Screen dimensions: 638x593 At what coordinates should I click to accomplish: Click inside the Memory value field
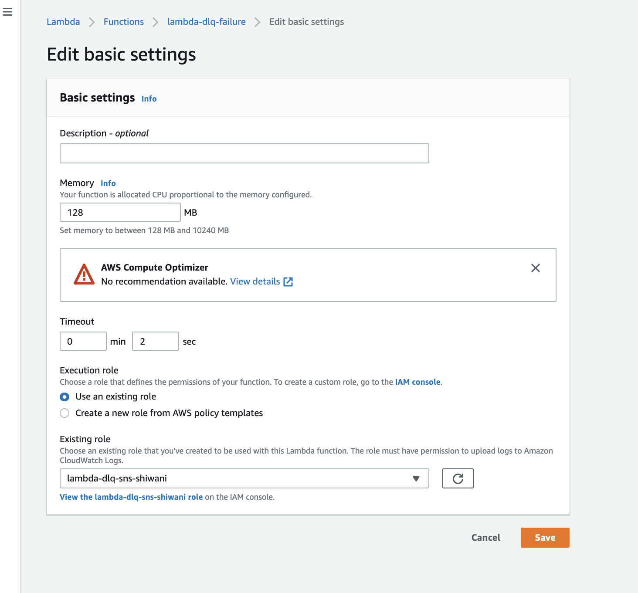(x=120, y=212)
